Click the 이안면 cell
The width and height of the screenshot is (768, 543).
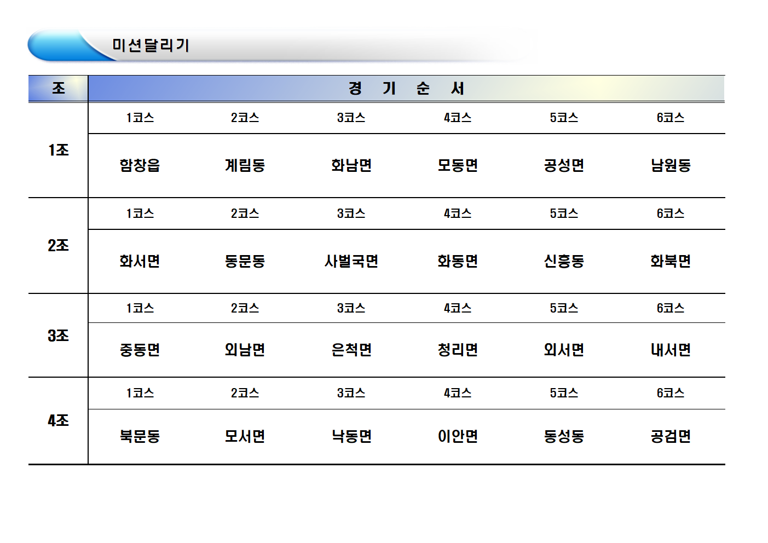[x=458, y=436]
